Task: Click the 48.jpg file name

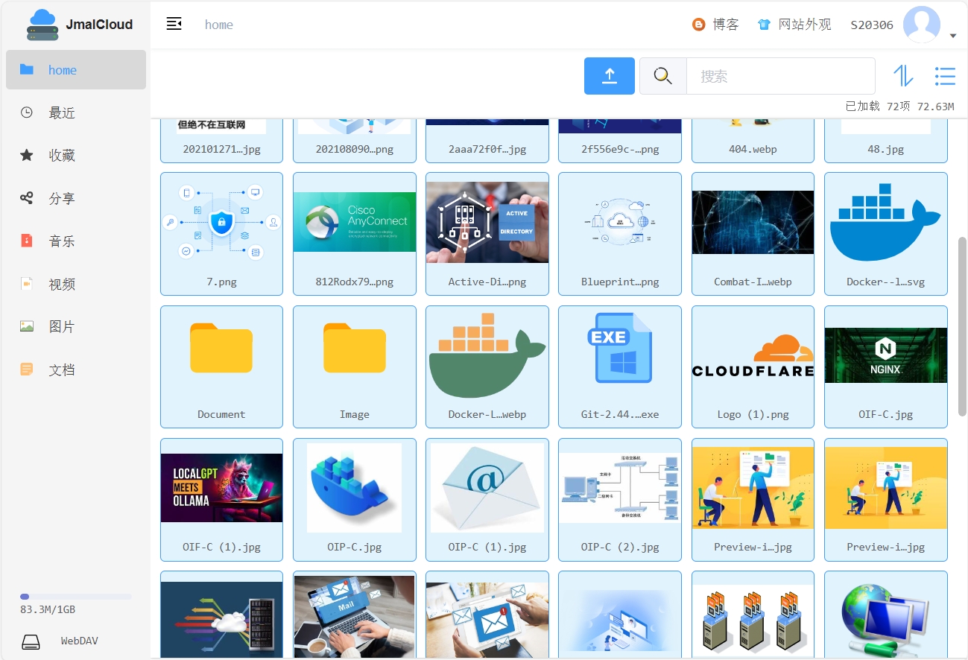Action: point(886,149)
